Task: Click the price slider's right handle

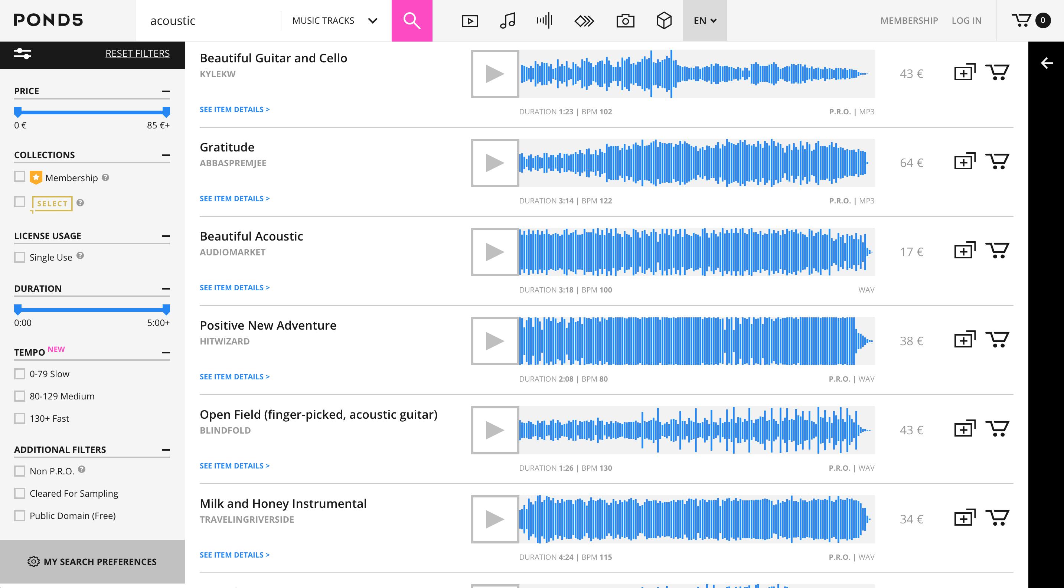Action: click(166, 111)
